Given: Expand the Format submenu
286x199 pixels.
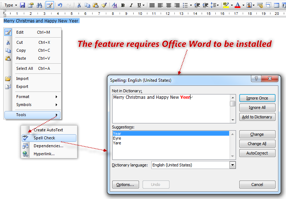Looking at the screenshot, I should point(33,97).
